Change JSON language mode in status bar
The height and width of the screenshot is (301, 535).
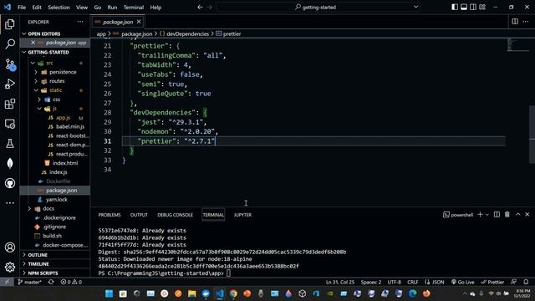point(438,282)
